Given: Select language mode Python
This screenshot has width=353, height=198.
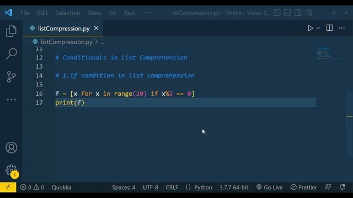Looking at the screenshot, I should coord(203,188).
